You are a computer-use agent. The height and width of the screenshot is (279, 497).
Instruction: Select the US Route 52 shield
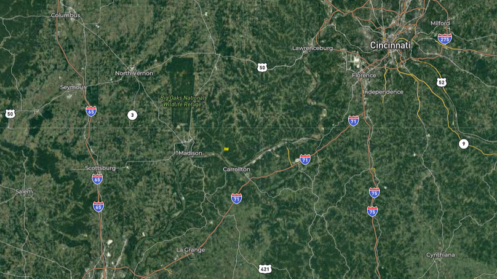point(441,82)
